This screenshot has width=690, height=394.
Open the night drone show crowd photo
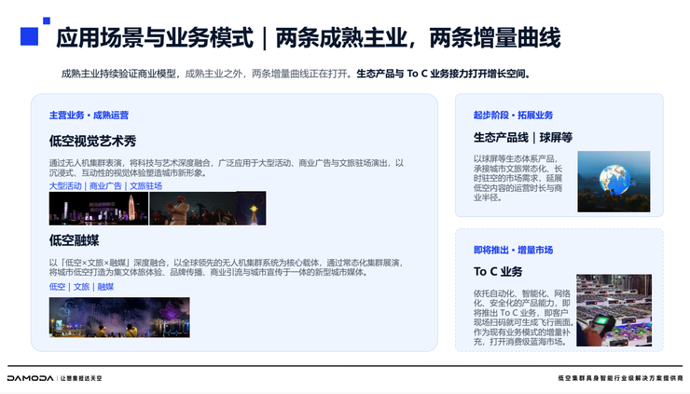pyautogui.click(x=119, y=318)
